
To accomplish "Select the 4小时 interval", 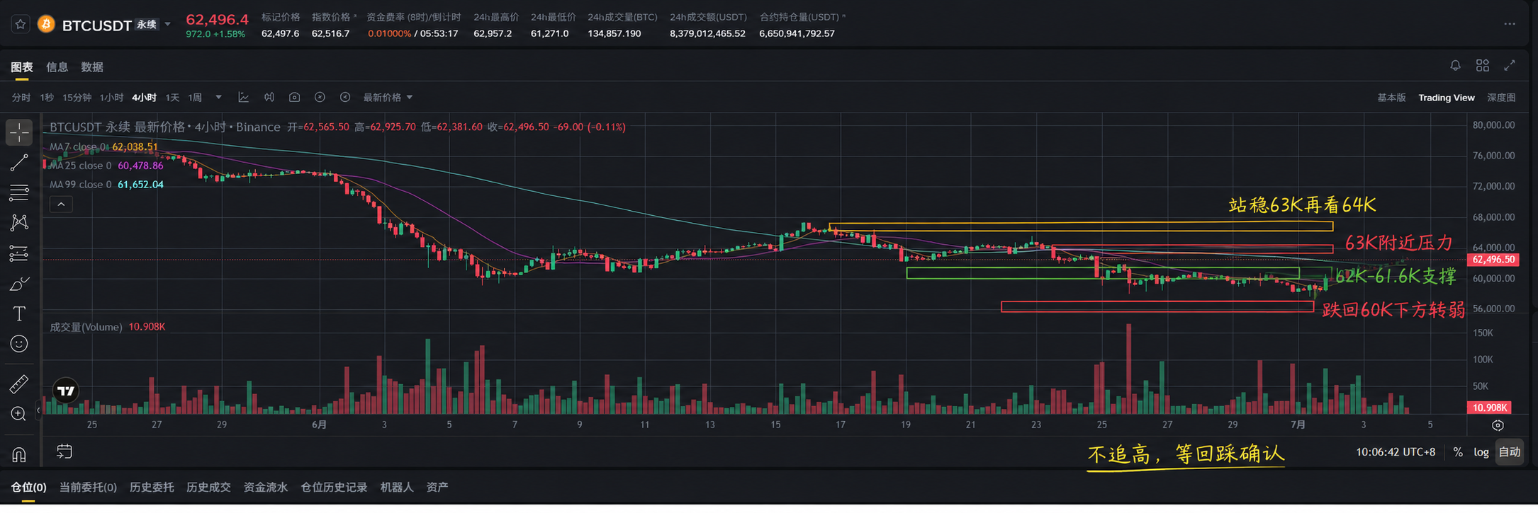I will [145, 98].
